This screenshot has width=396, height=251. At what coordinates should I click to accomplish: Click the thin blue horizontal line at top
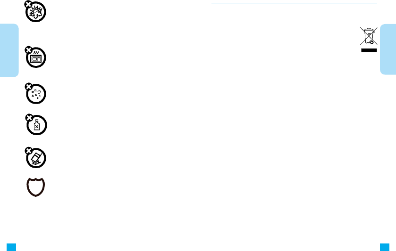coord(294,3)
